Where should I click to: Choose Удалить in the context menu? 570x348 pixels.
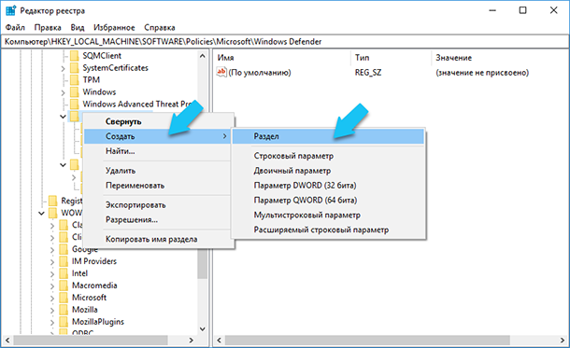click(x=157, y=171)
